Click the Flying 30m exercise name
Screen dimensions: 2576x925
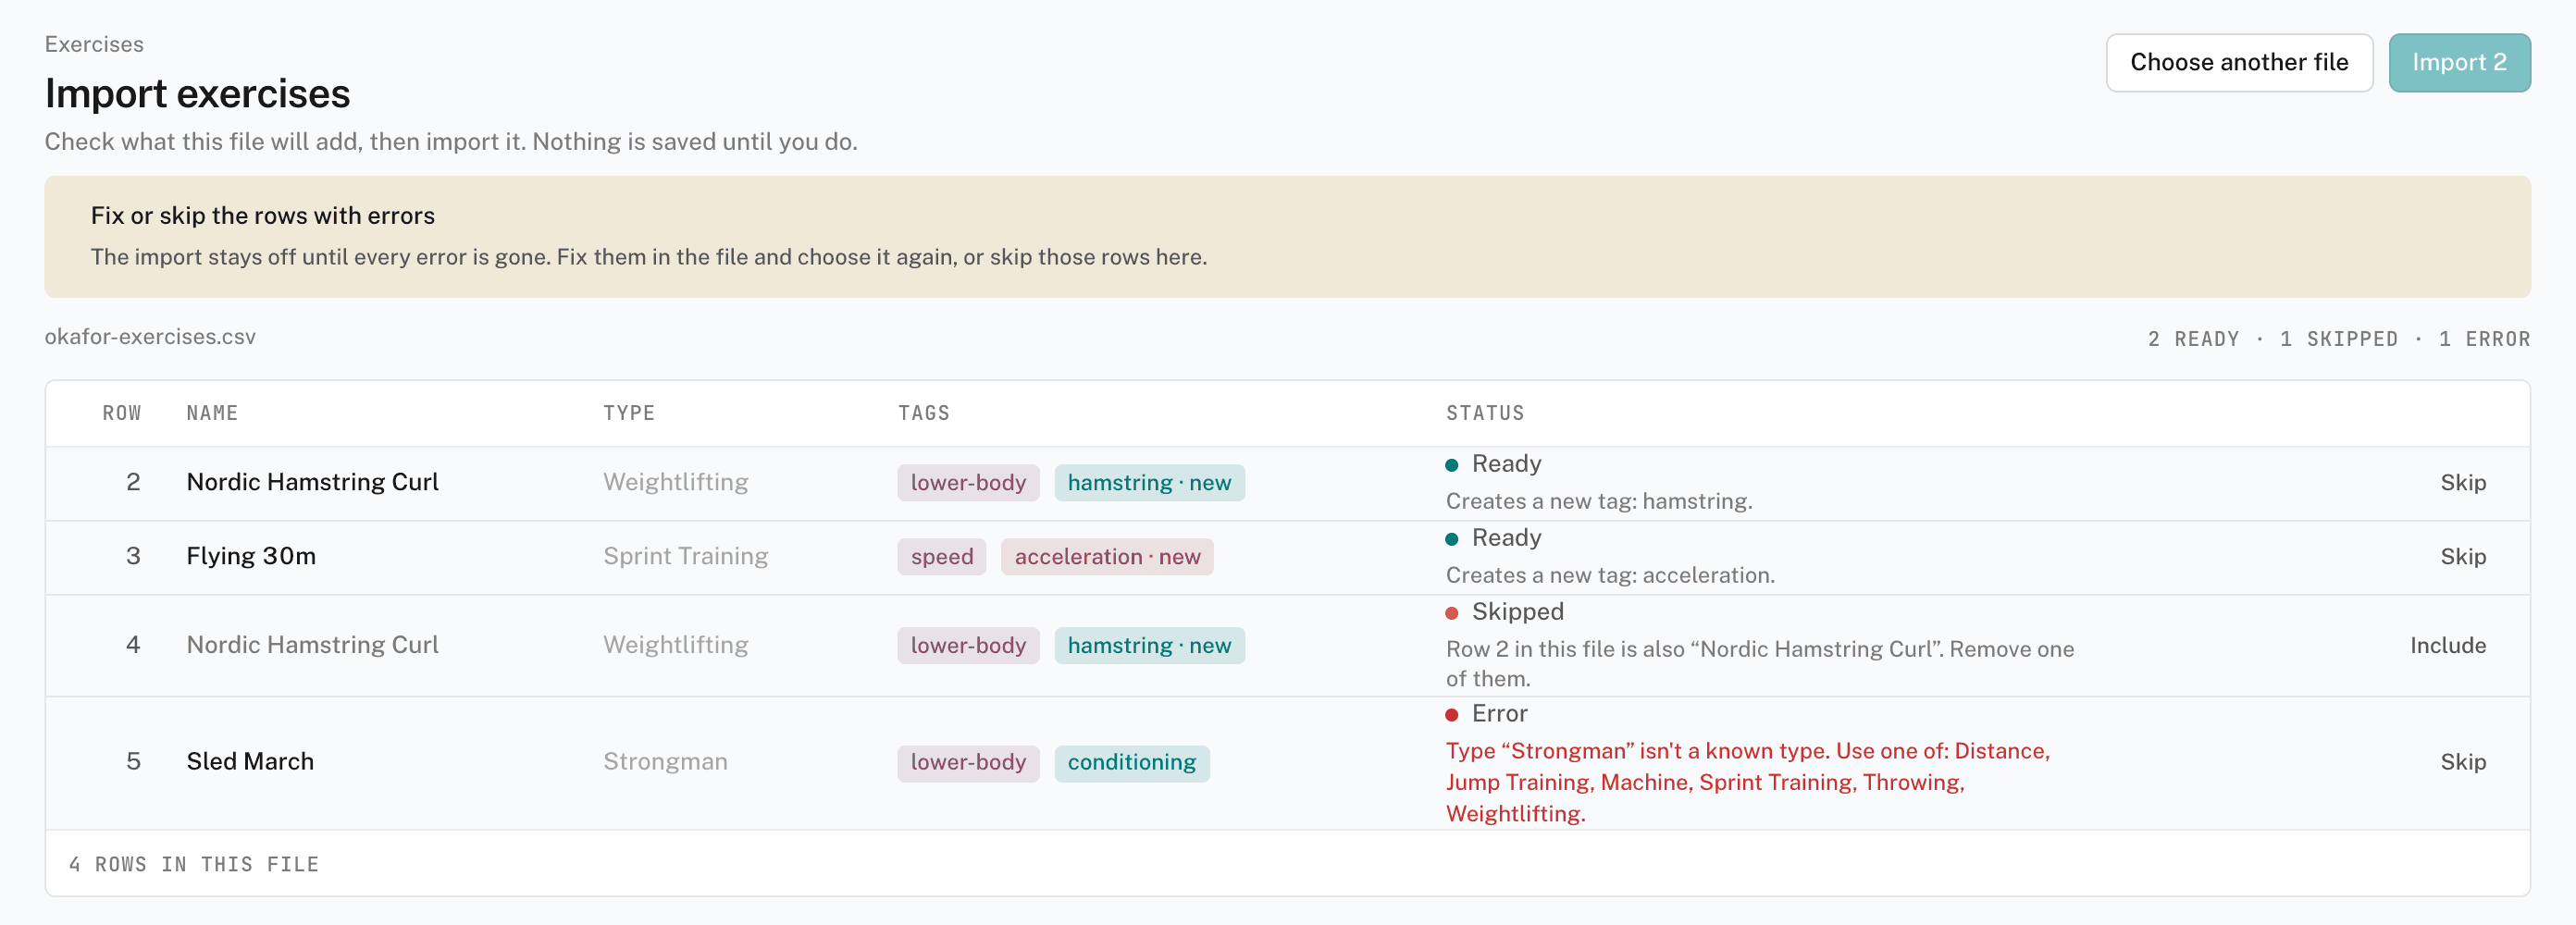tap(251, 556)
